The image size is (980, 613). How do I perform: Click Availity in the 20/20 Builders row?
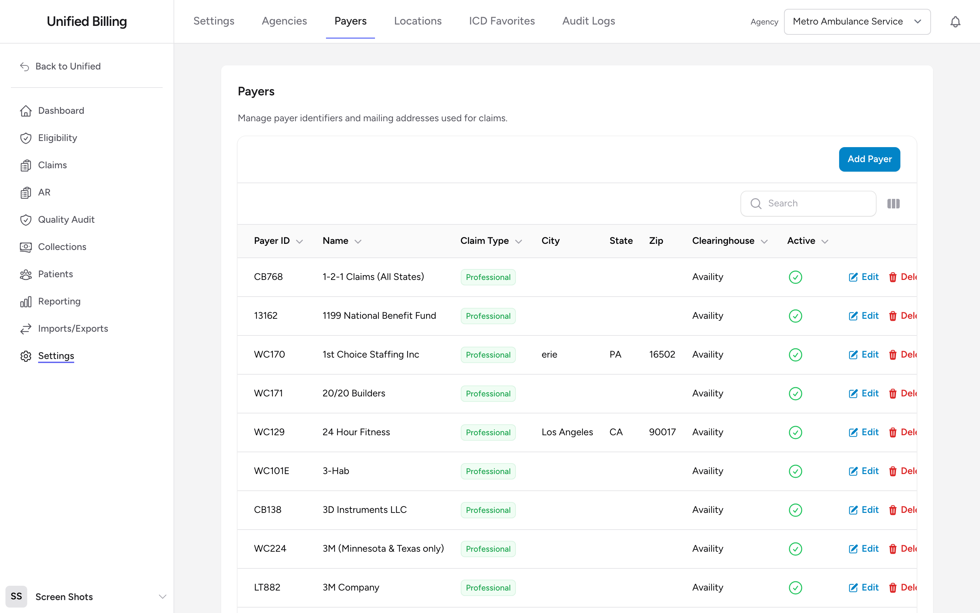click(x=707, y=393)
